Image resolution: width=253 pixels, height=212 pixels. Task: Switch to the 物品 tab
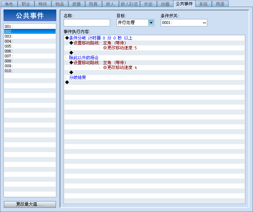(60, 4)
